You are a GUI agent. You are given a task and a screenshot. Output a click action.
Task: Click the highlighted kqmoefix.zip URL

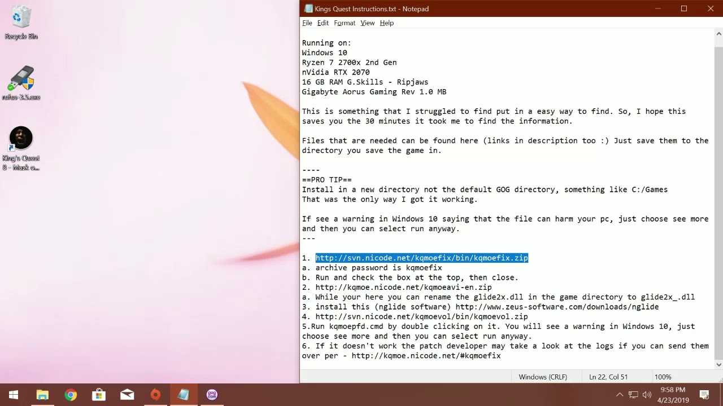[422, 258]
